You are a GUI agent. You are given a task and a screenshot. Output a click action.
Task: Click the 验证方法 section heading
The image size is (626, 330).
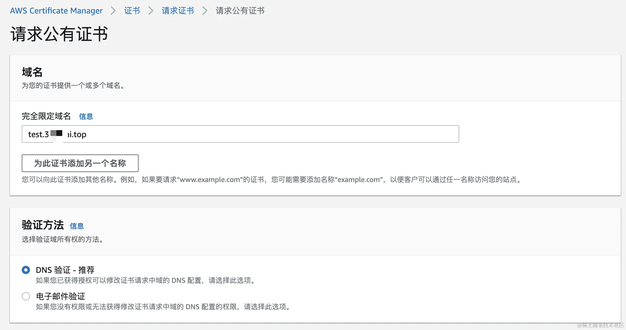pyautogui.click(x=43, y=225)
